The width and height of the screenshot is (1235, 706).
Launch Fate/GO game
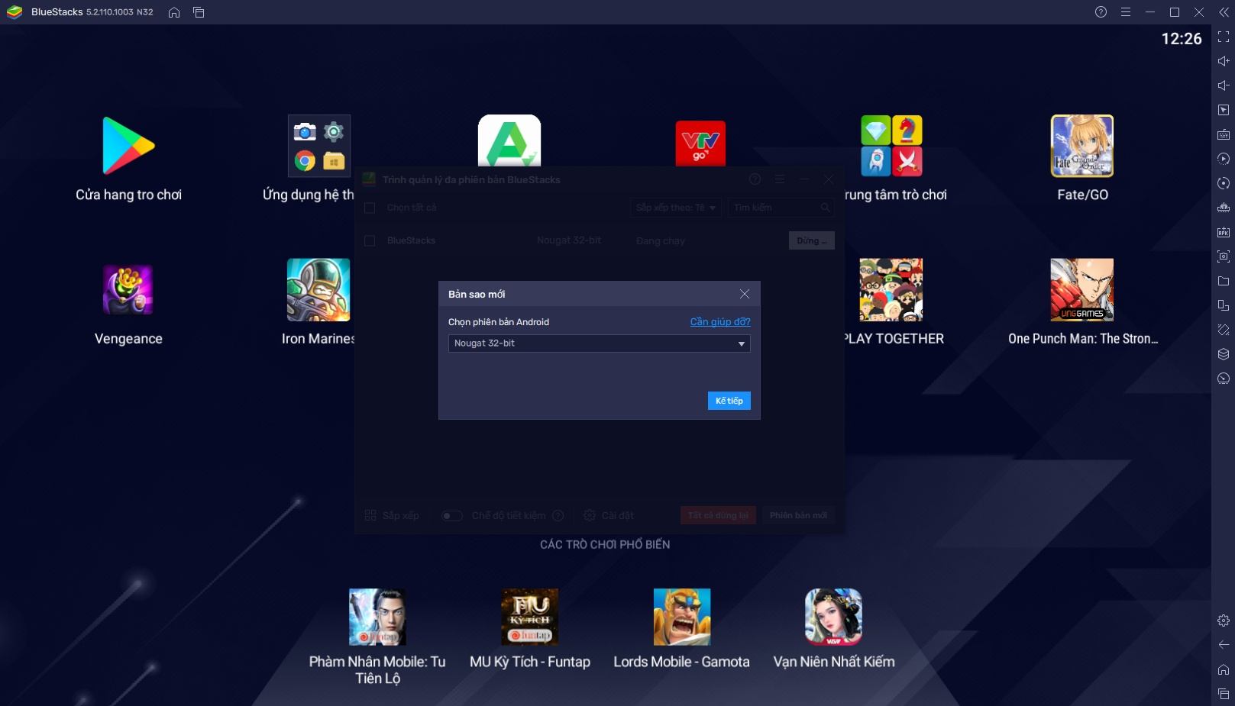coord(1082,146)
